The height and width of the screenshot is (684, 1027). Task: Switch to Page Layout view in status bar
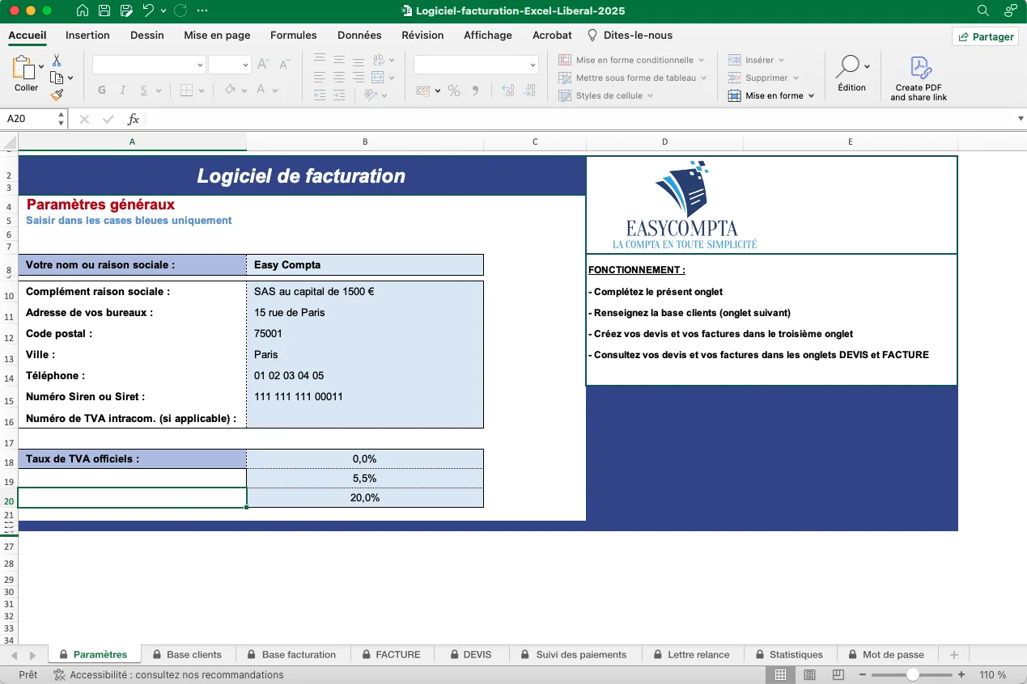click(x=809, y=675)
